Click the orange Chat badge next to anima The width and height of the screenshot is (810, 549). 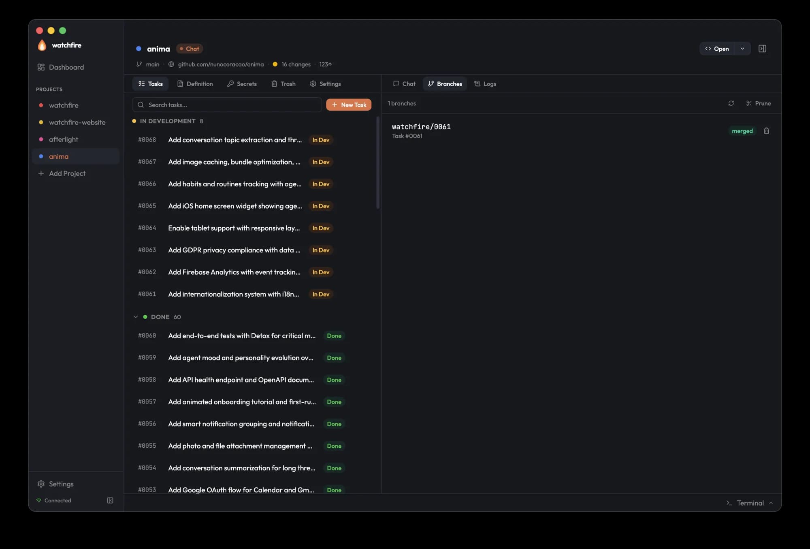pyautogui.click(x=190, y=49)
